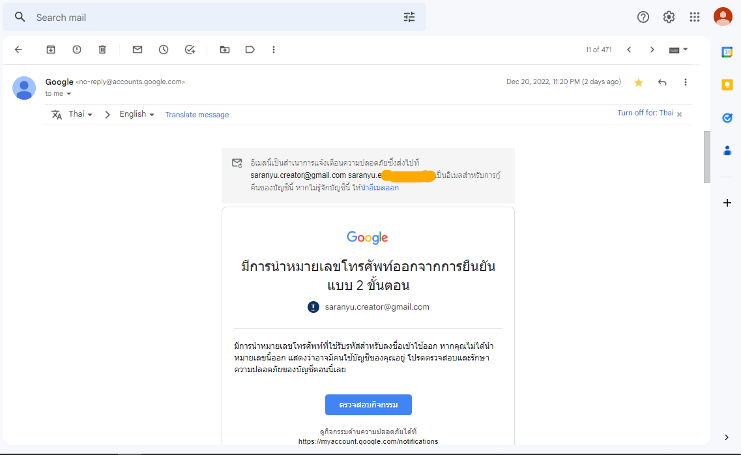
Task: Click the email timestamp Dec 20, 2022
Action: click(564, 81)
